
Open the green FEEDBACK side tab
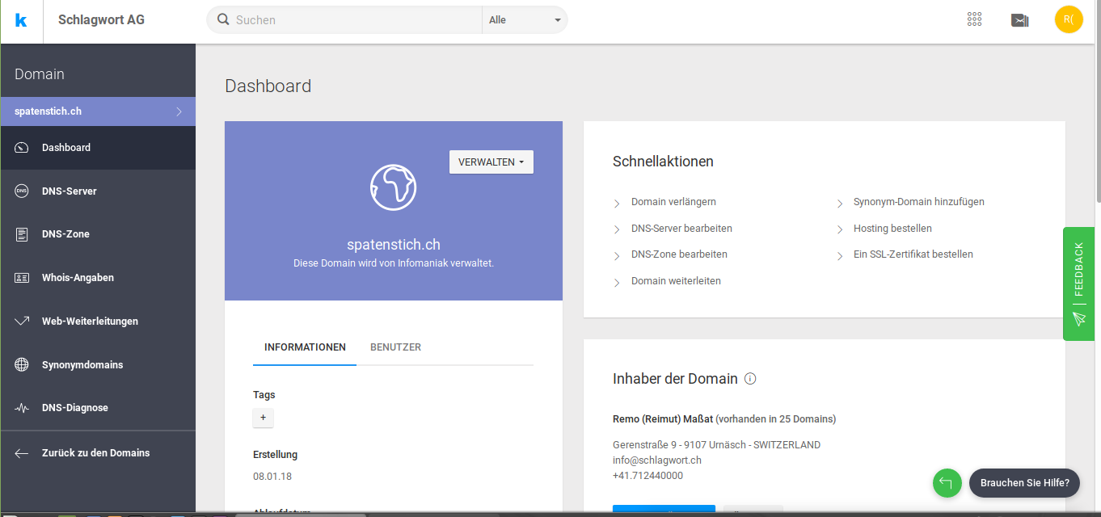coord(1078,284)
